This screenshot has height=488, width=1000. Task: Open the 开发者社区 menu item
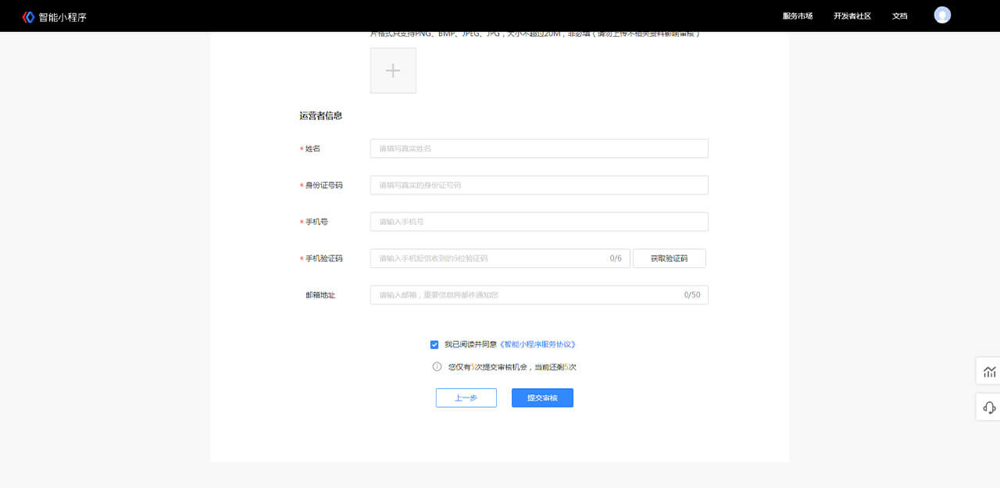coord(852,15)
